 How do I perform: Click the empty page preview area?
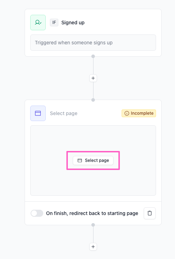pyautogui.click(x=93, y=160)
